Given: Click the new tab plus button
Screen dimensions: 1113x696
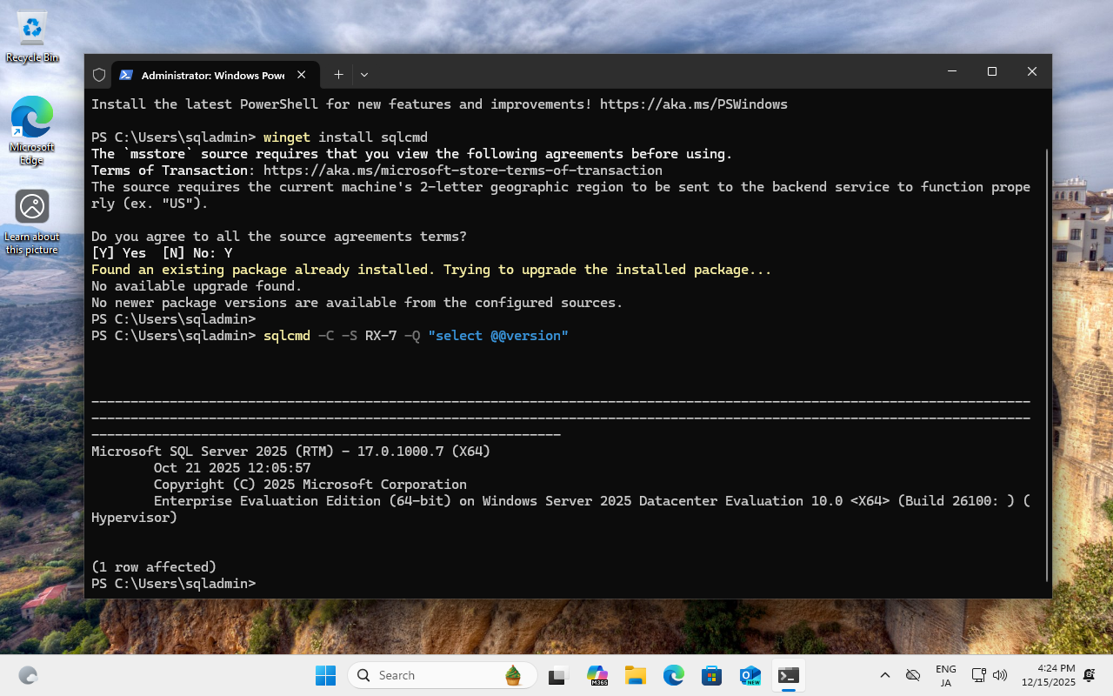Looking at the screenshot, I should coord(338,74).
